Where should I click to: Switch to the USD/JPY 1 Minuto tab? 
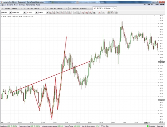coord(11,8)
